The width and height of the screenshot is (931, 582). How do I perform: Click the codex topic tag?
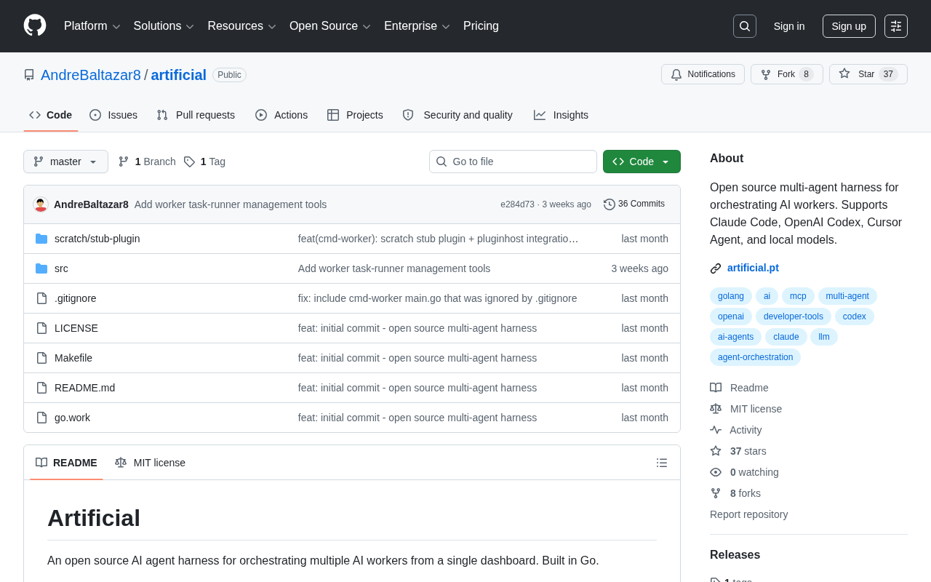[855, 316]
